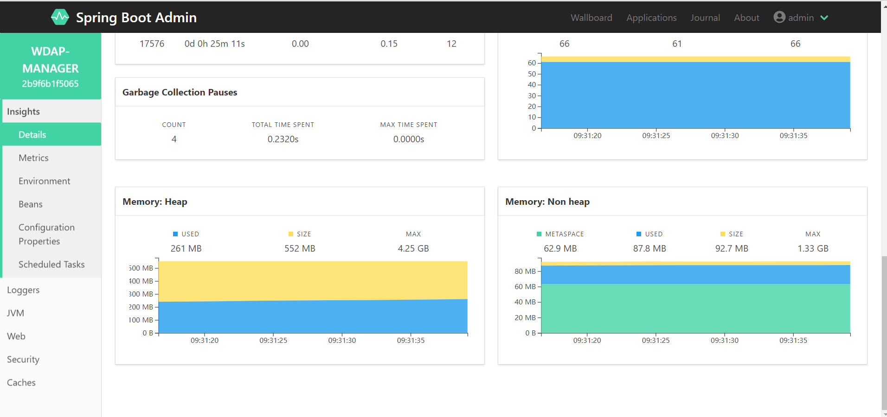
Task: Click the 4.25 GB heap max value
Action: tap(413, 248)
